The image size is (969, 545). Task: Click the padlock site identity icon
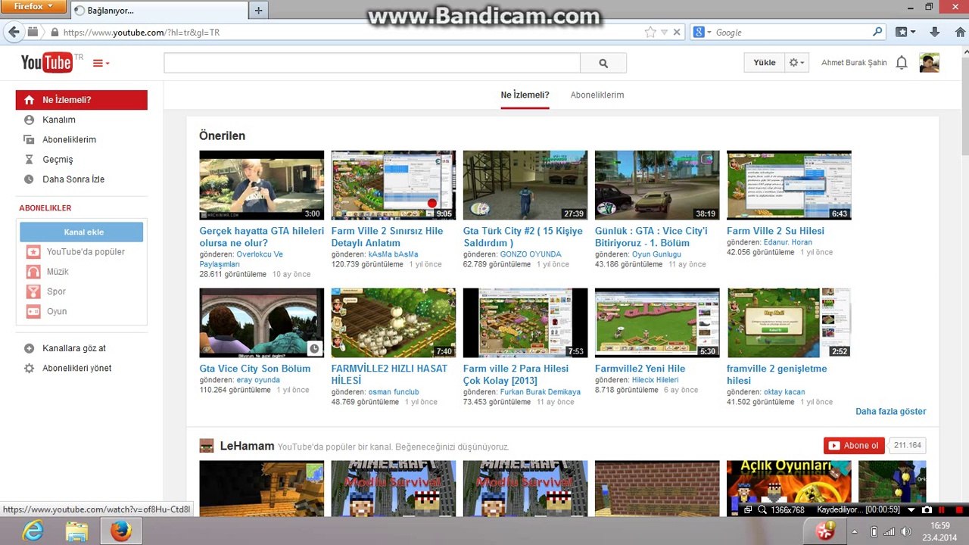(x=55, y=33)
